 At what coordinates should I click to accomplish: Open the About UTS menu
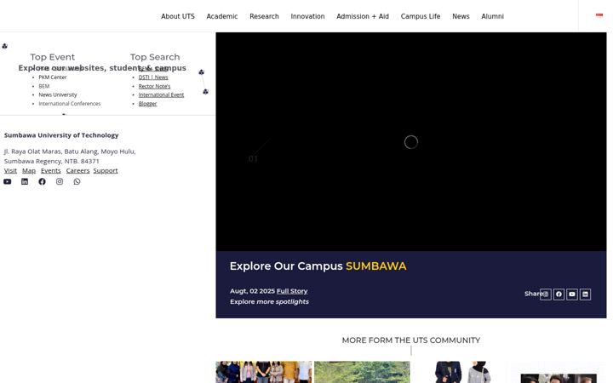click(177, 16)
